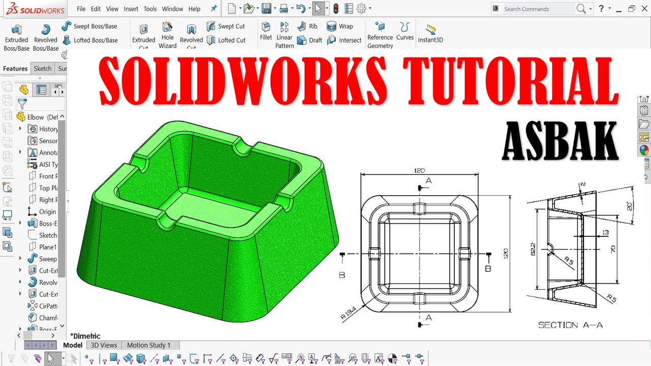
Task: Expand the Revolve feature node
Action: (x=20, y=282)
